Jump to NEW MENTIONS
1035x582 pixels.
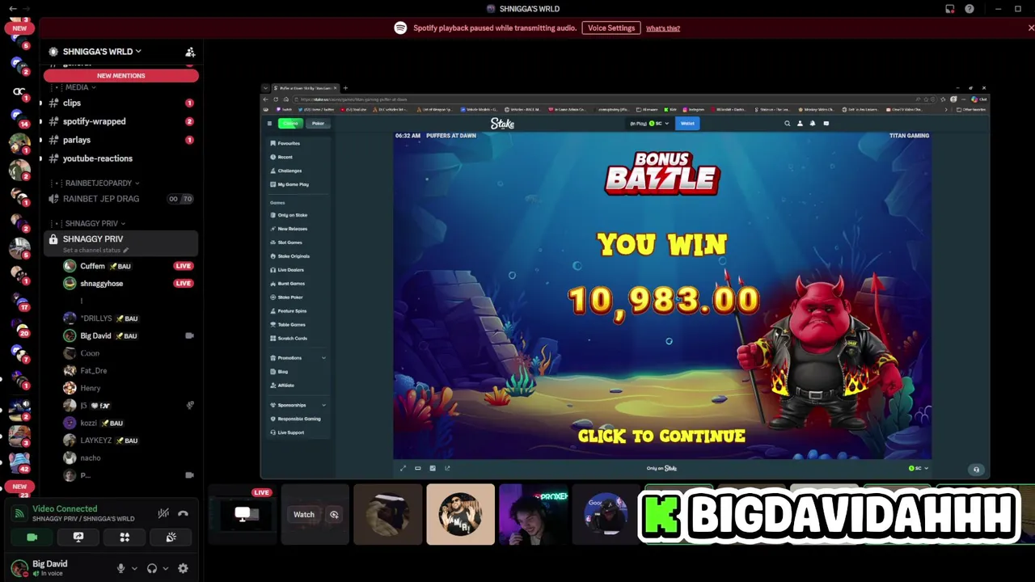[121, 75]
